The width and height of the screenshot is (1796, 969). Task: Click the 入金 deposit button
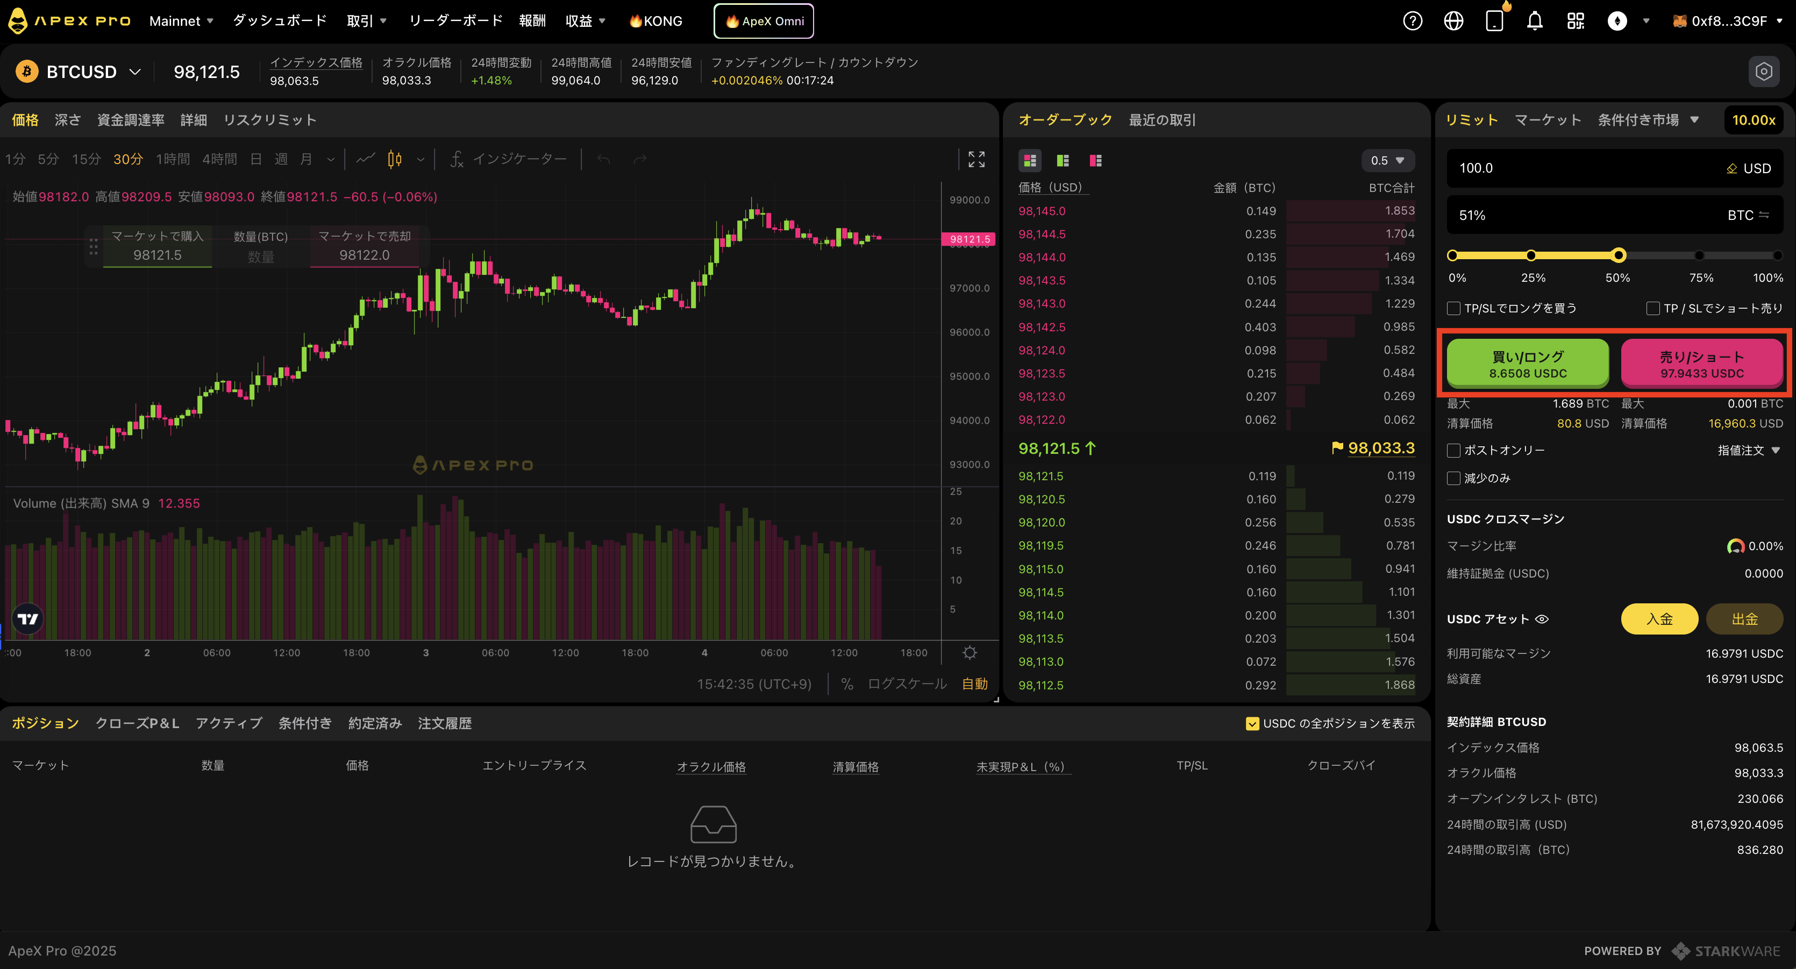click(1659, 619)
